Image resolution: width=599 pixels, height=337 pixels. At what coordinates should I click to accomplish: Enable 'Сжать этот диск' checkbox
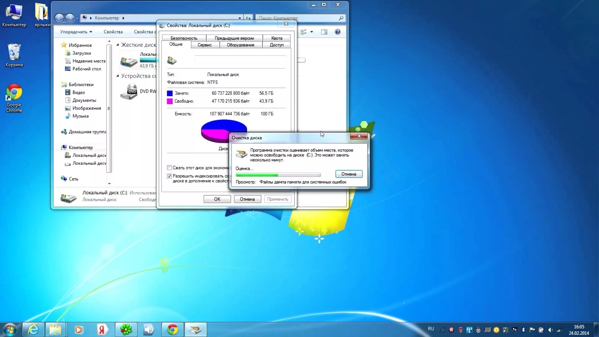tap(169, 168)
